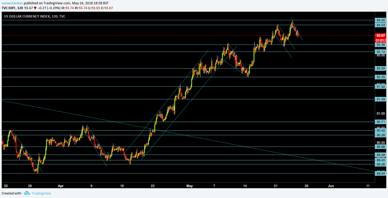The height and width of the screenshot is (198, 388).
Task: Click the 94.20 price level label
Action: coord(381,20)
